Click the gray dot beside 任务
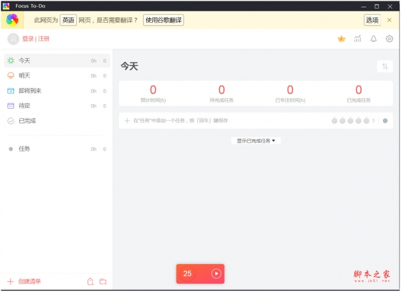 click(x=11, y=149)
